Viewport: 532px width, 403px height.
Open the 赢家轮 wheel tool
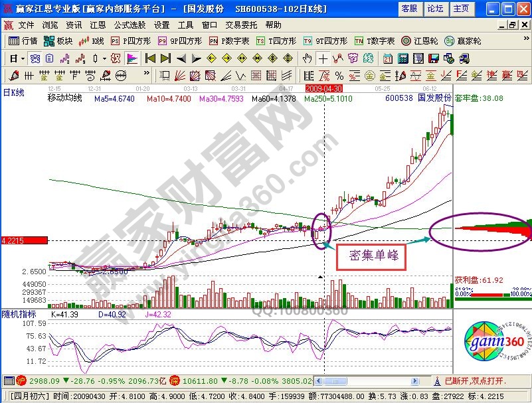click(463, 41)
